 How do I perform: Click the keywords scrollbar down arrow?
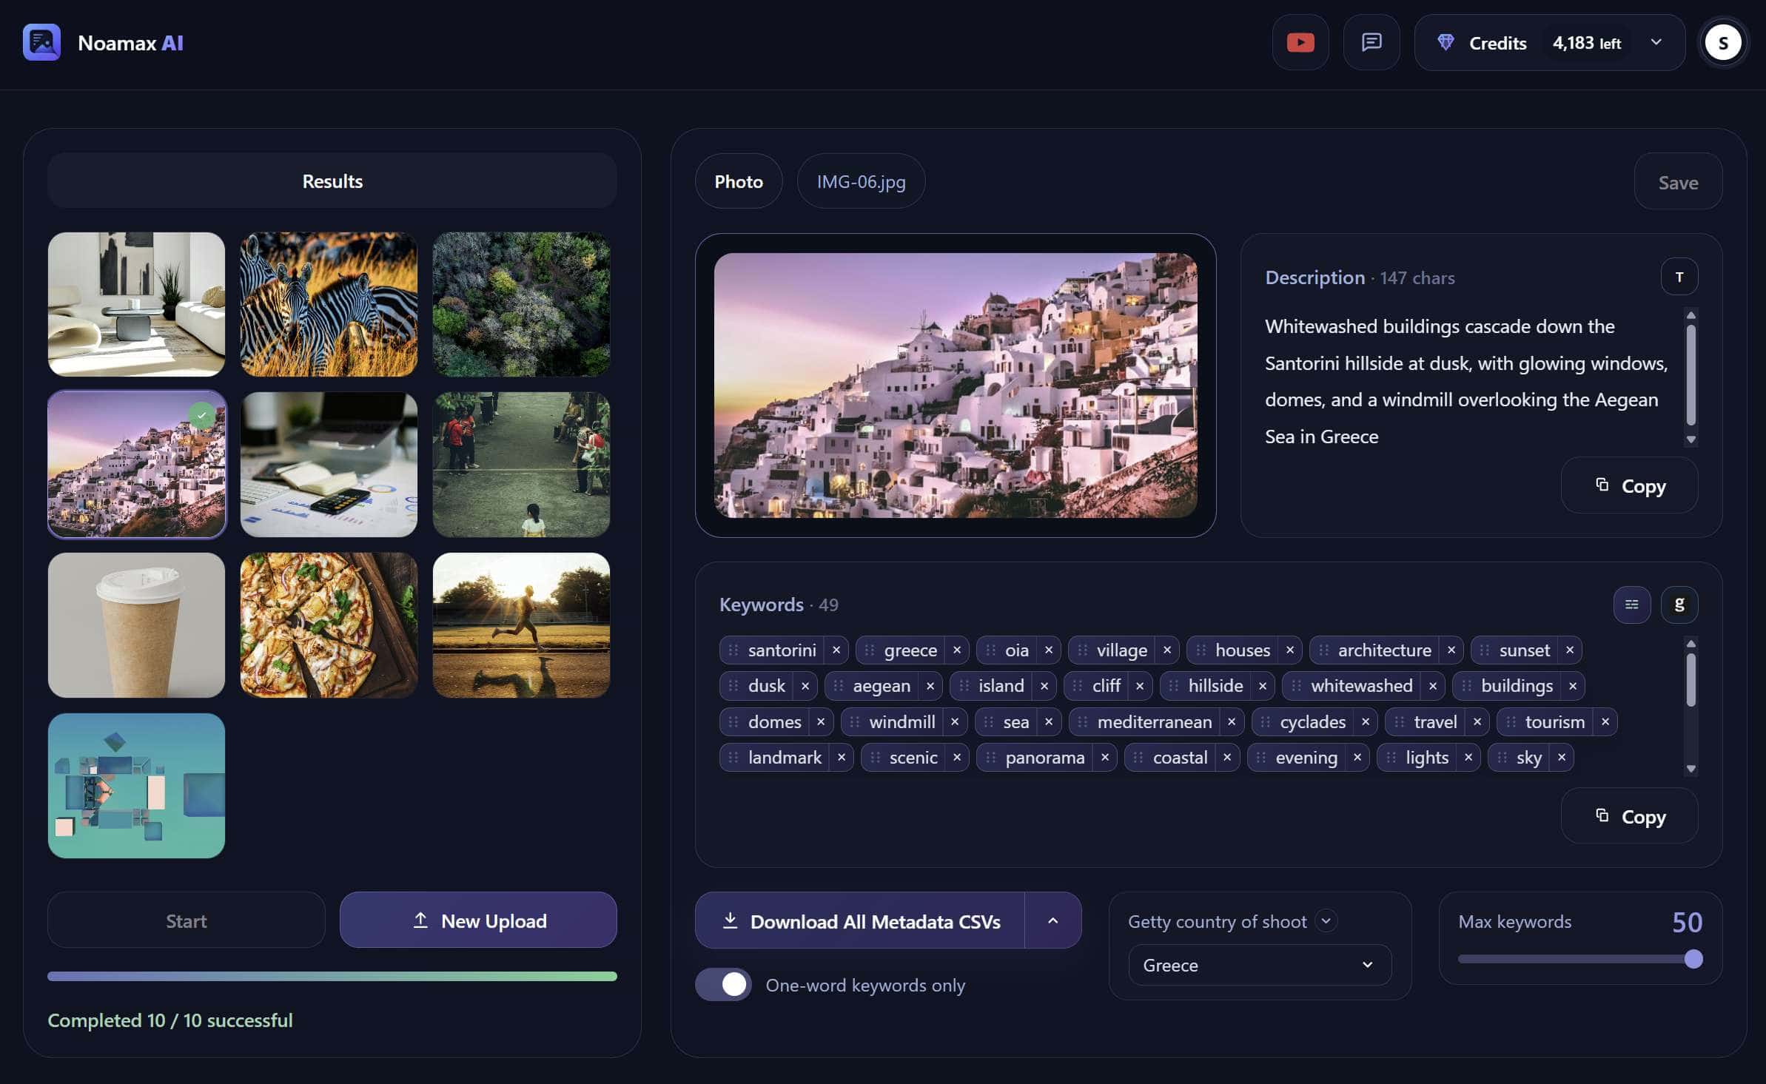tap(1691, 769)
